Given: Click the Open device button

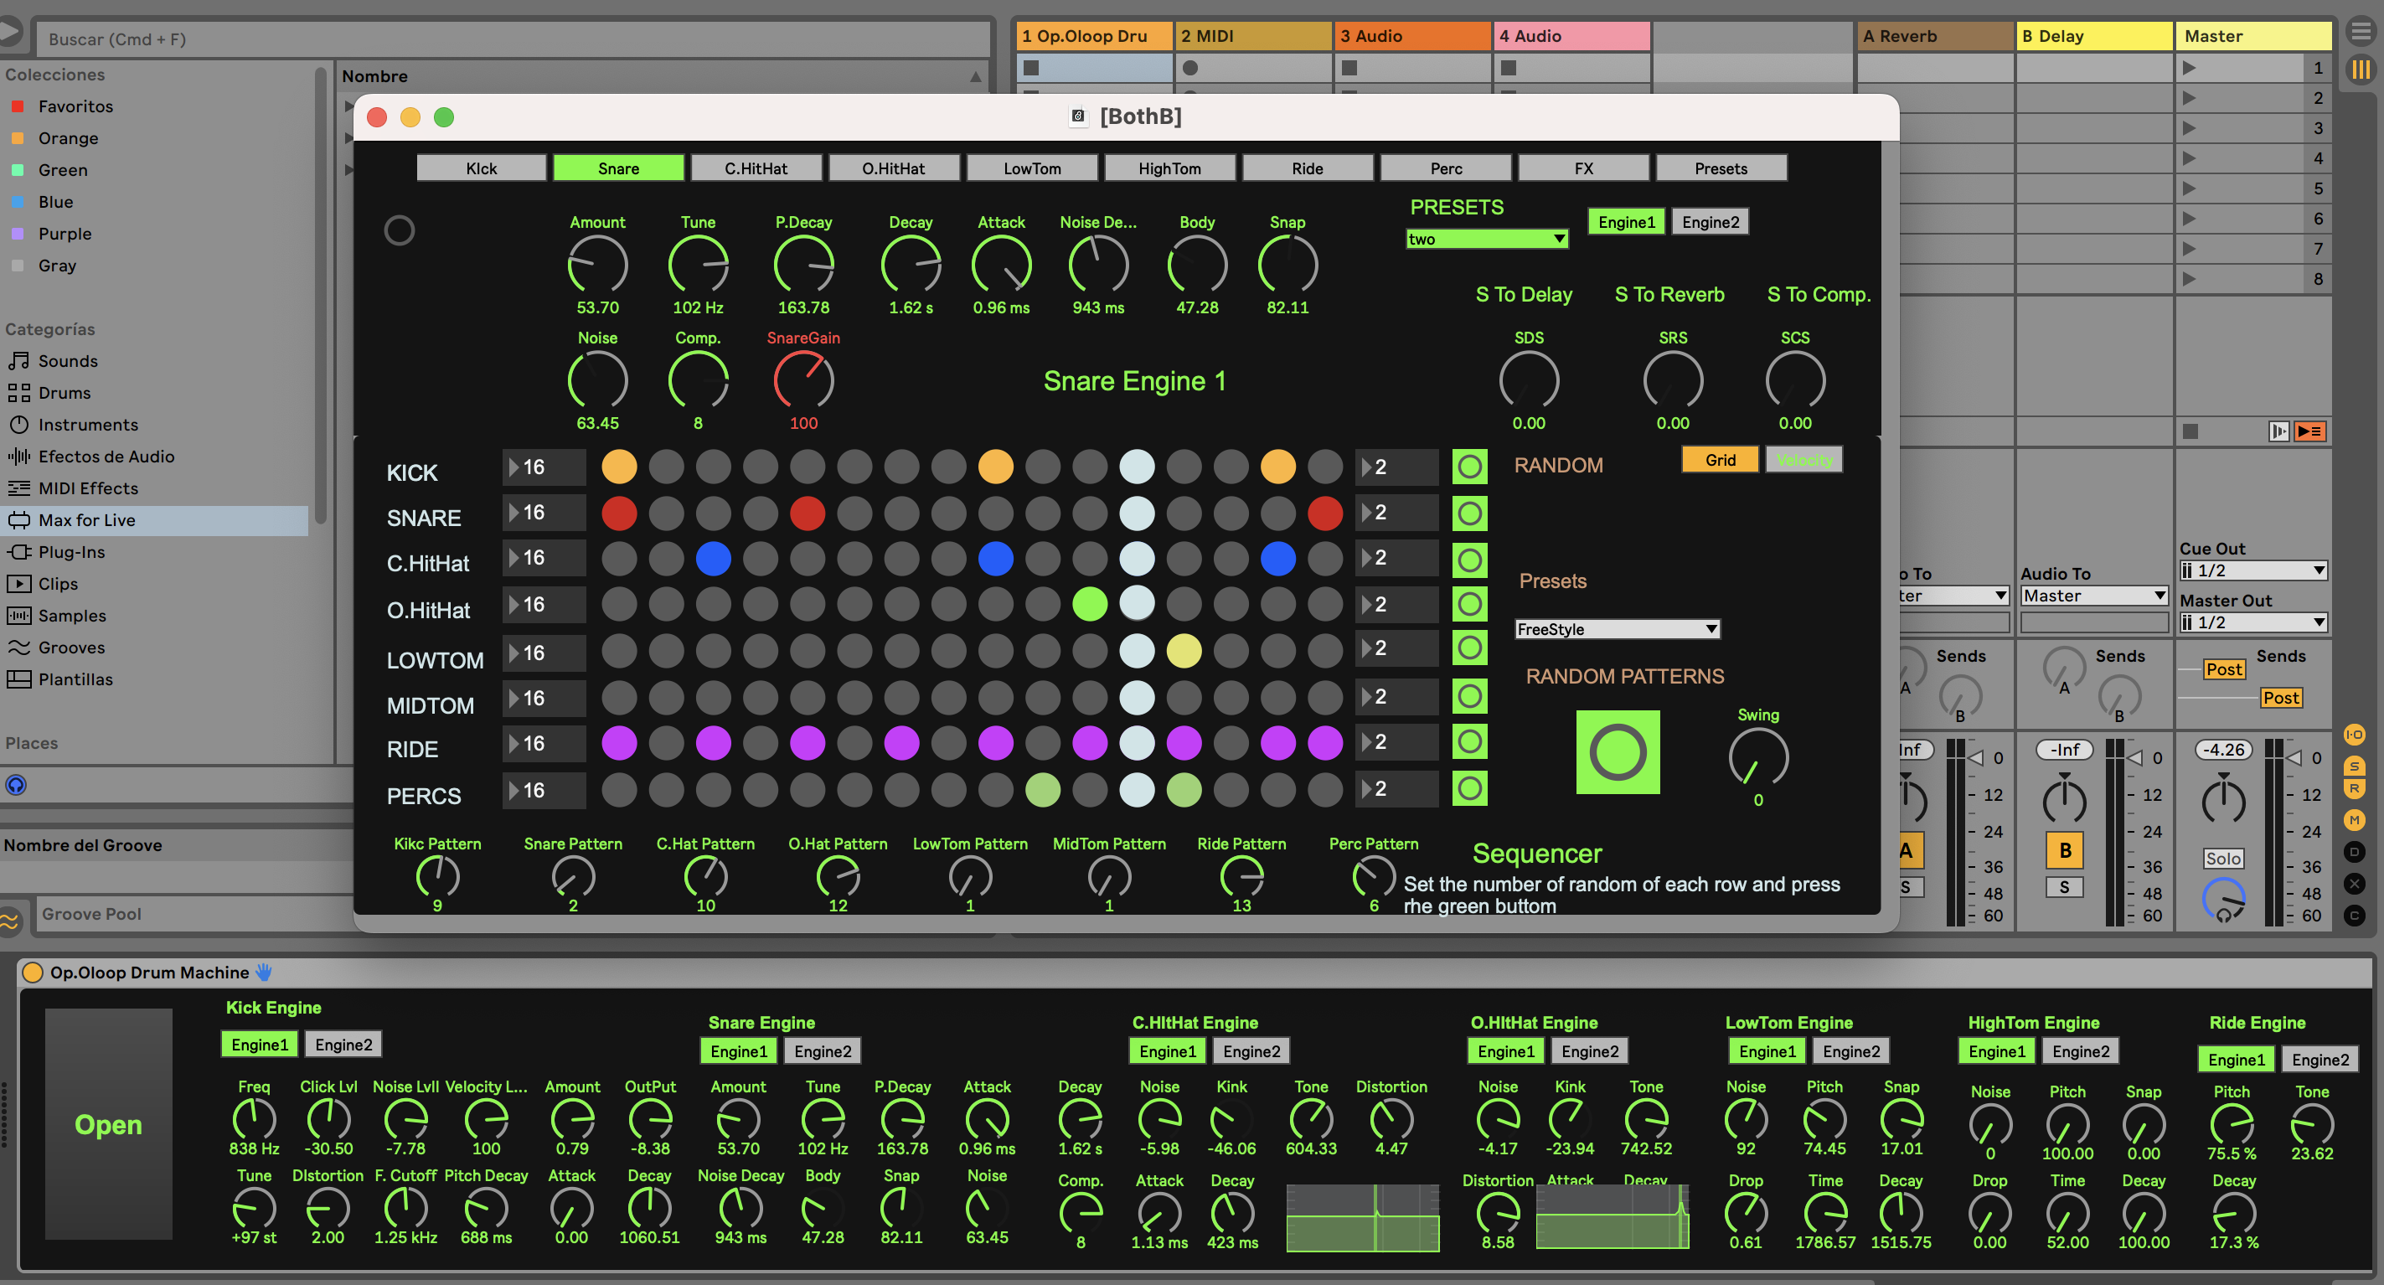Looking at the screenshot, I should (108, 1124).
